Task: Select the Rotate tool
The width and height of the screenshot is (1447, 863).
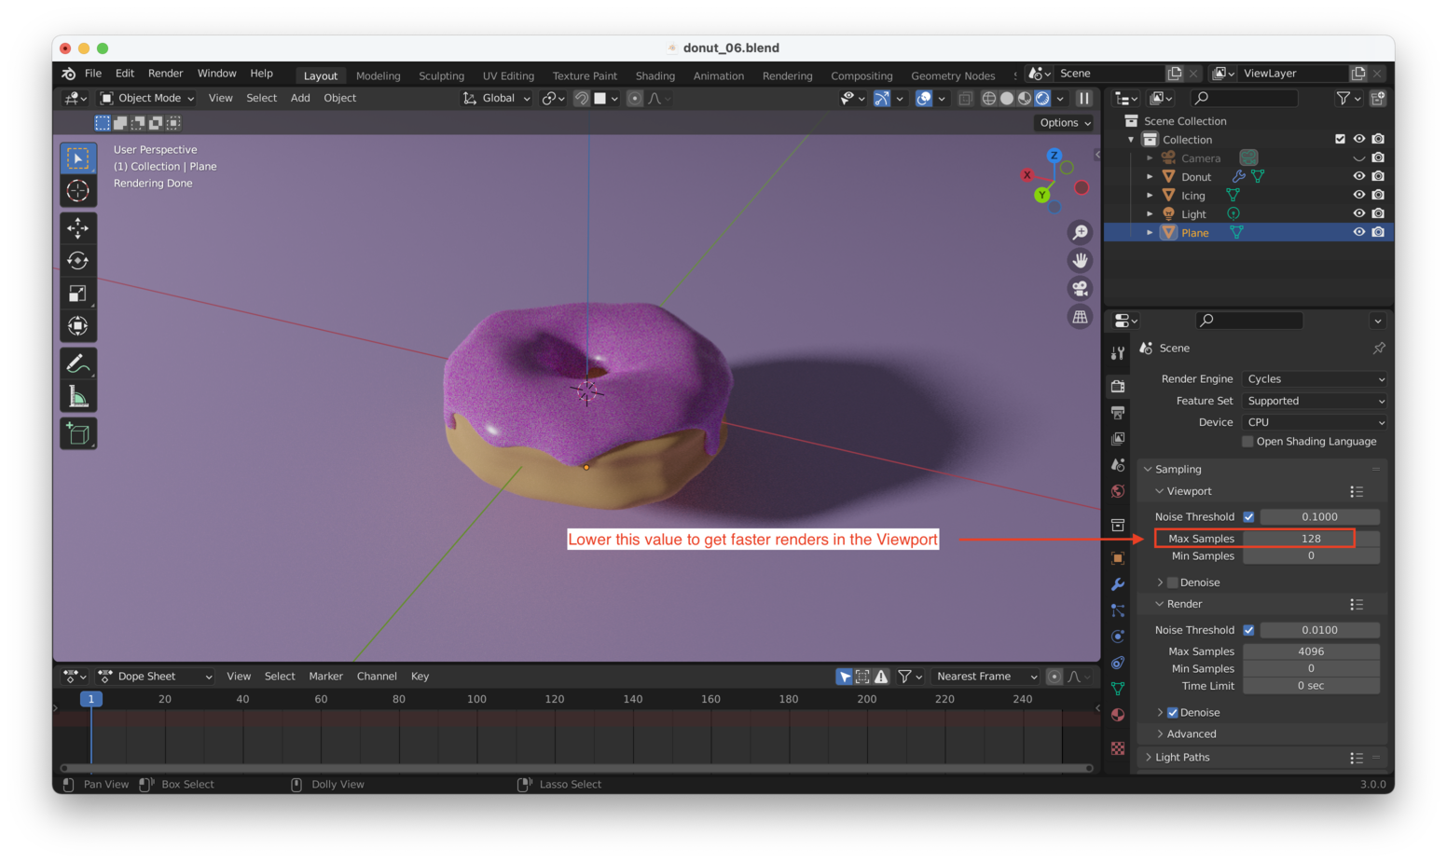Action: 78,260
